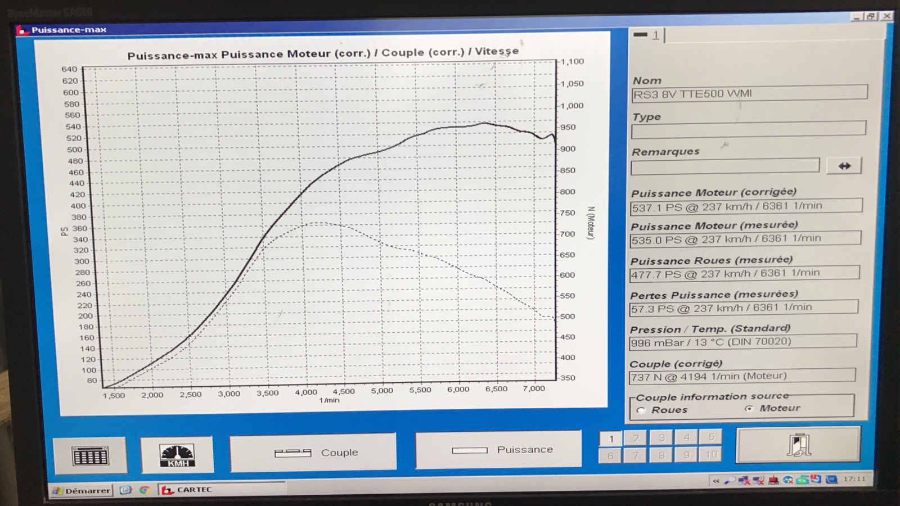Click the empty Type field
900x506 pixels.
click(748, 130)
